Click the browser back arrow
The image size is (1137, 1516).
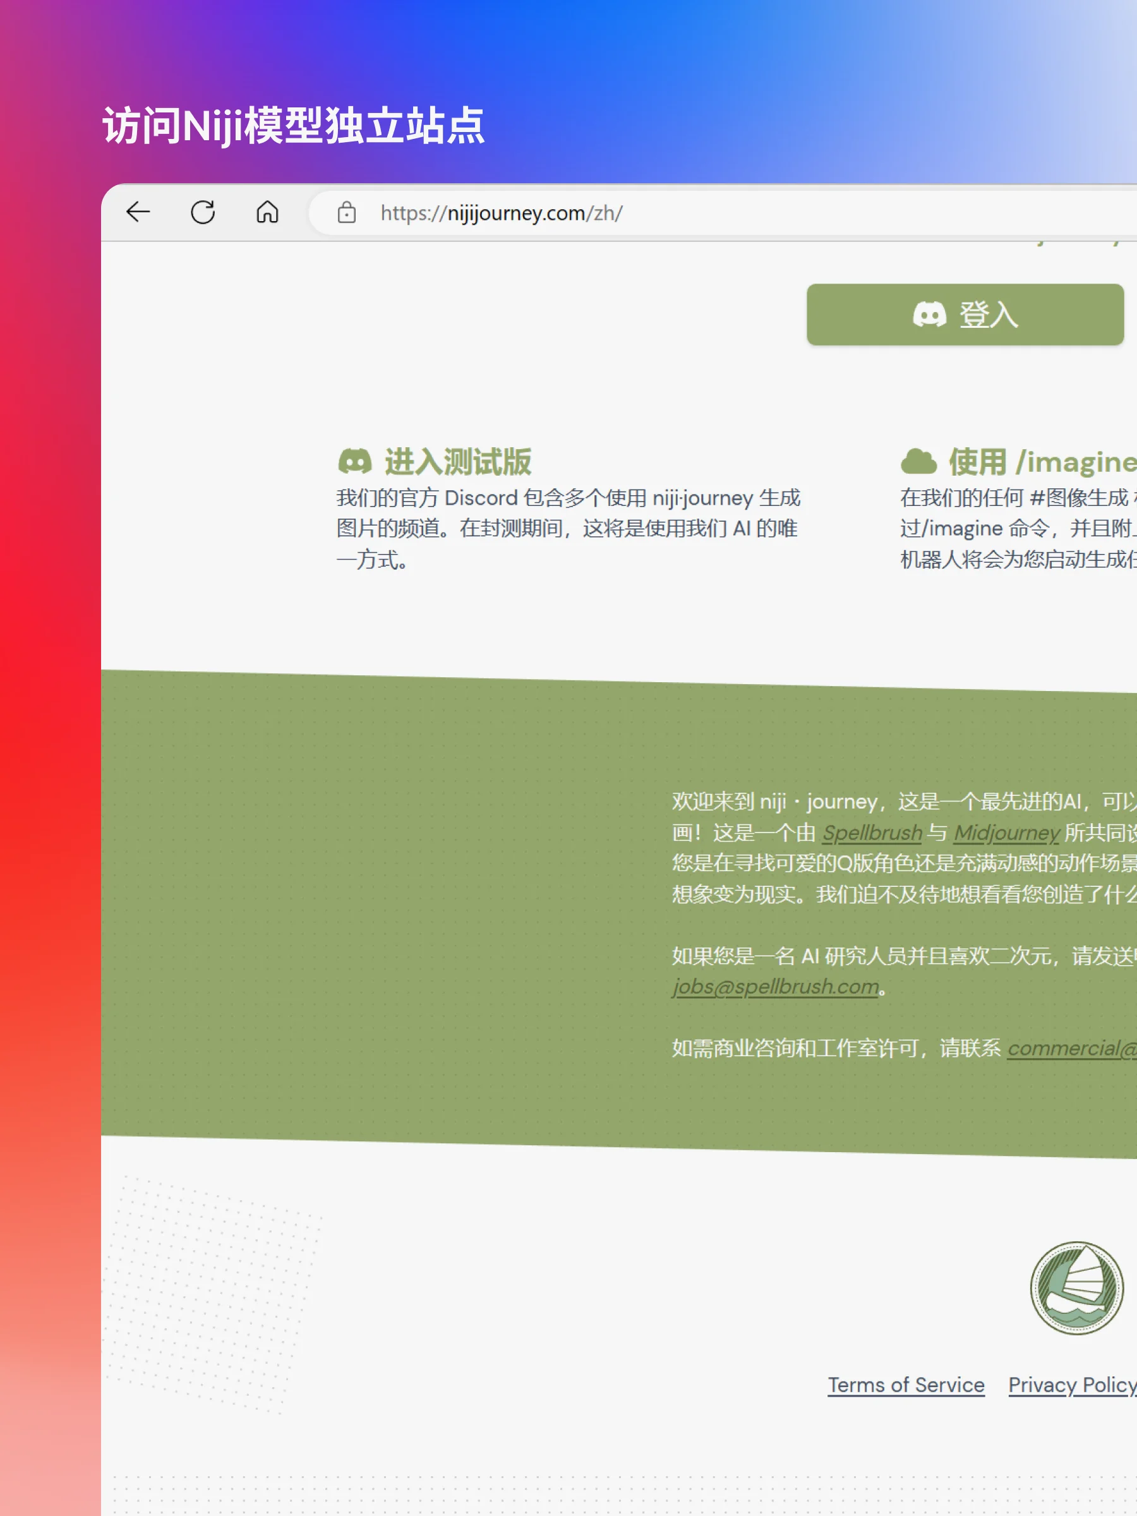coord(138,212)
